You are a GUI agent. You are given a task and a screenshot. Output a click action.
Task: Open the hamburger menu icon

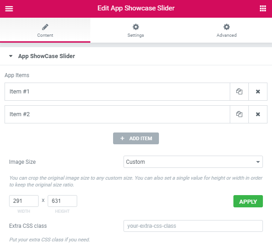(9, 9)
